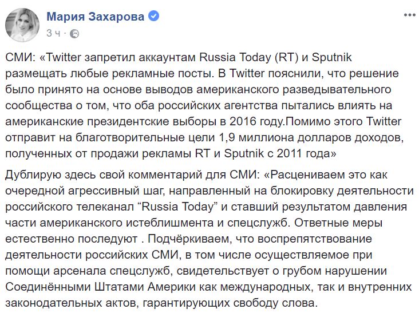Click the word "Sputnik" ending the first line
This screenshot has height=313, width=419.
[331, 58]
